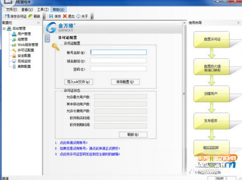This screenshot has height=180, width=242.
Task: Select 组管理 group icon in tree
Action: [14, 39]
